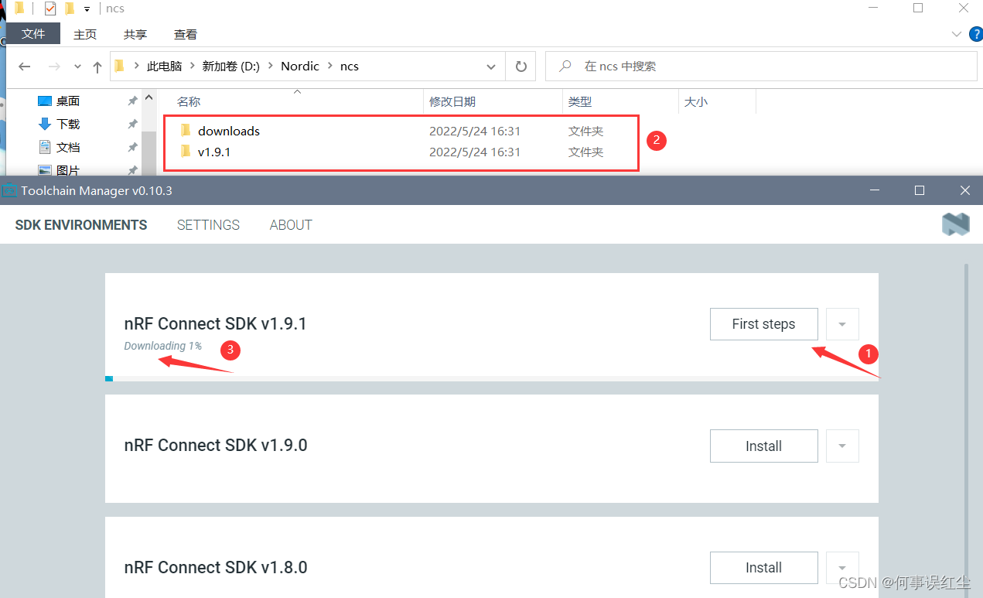Viewport: 983px width, 598px height.
Task: Open the 共享 ribbon tab
Action: click(x=135, y=34)
